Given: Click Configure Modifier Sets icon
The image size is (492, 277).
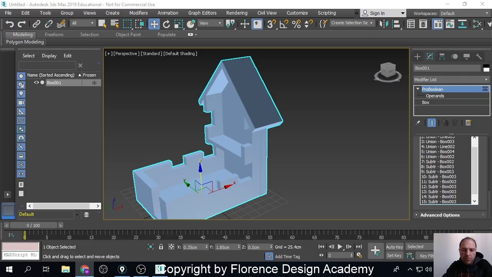Looking at the screenshot, I should [x=468, y=123].
